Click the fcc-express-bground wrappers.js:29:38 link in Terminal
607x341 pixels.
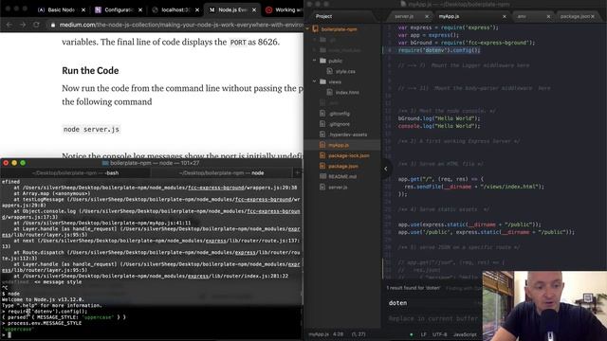[x=243, y=188]
